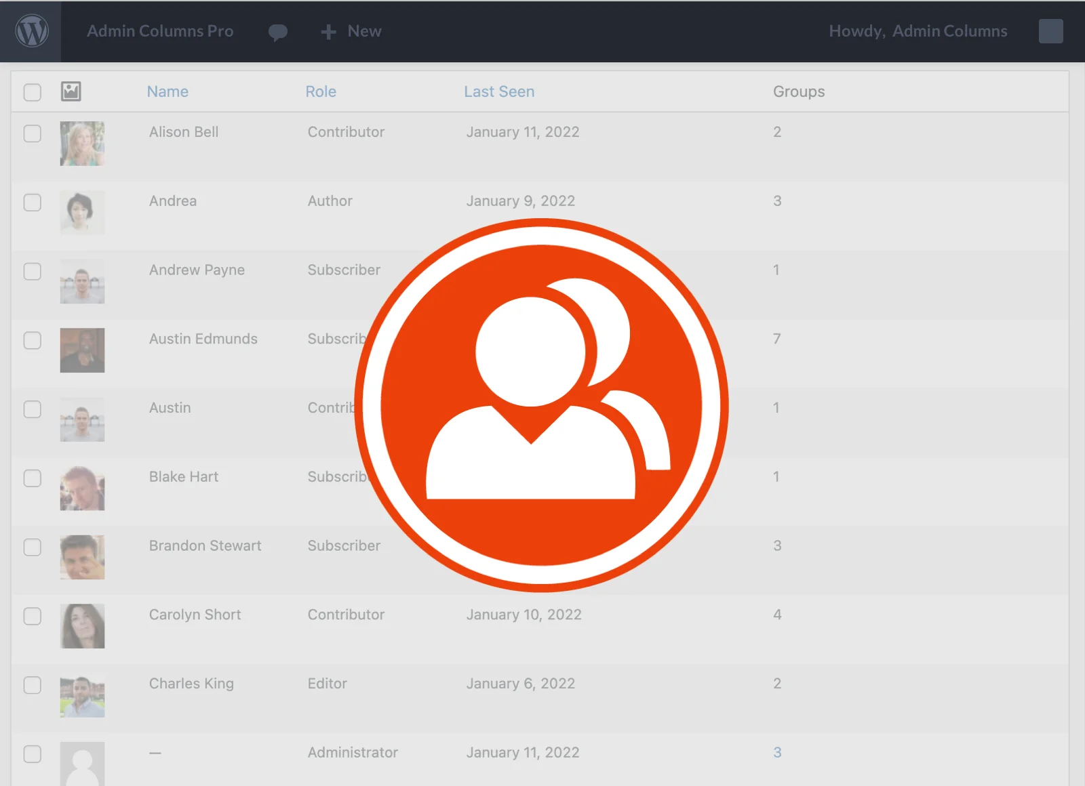Screen dimensions: 1085x786
Task: Click Alison Bell's profile avatar
Action: [x=82, y=143]
